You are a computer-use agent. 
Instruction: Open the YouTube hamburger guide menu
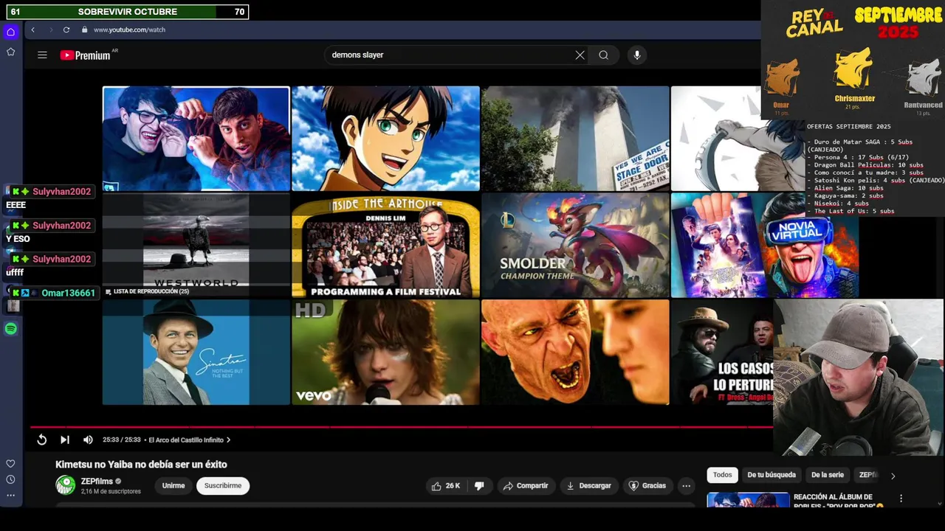tap(42, 55)
